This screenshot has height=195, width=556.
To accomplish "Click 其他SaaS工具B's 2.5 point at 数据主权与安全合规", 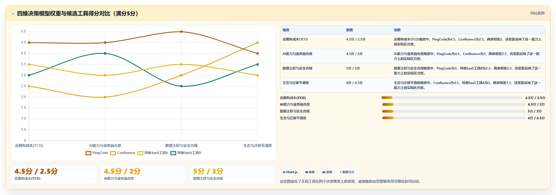I will (181, 86).
